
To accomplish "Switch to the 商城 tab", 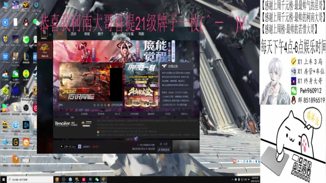I will [87, 34].
